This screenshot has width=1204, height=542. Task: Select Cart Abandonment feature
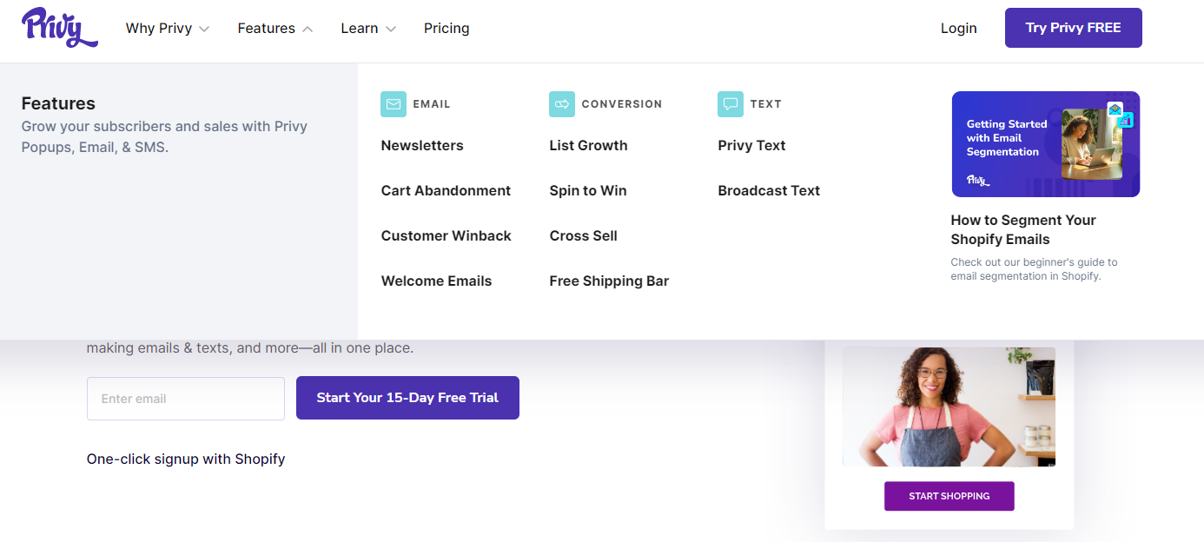point(446,190)
